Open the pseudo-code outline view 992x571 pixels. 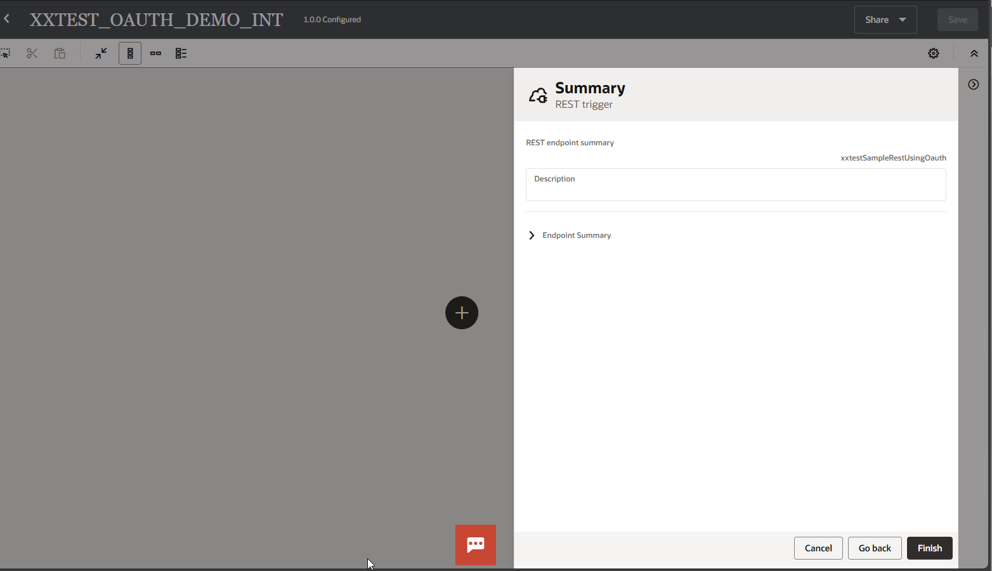[x=181, y=53]
